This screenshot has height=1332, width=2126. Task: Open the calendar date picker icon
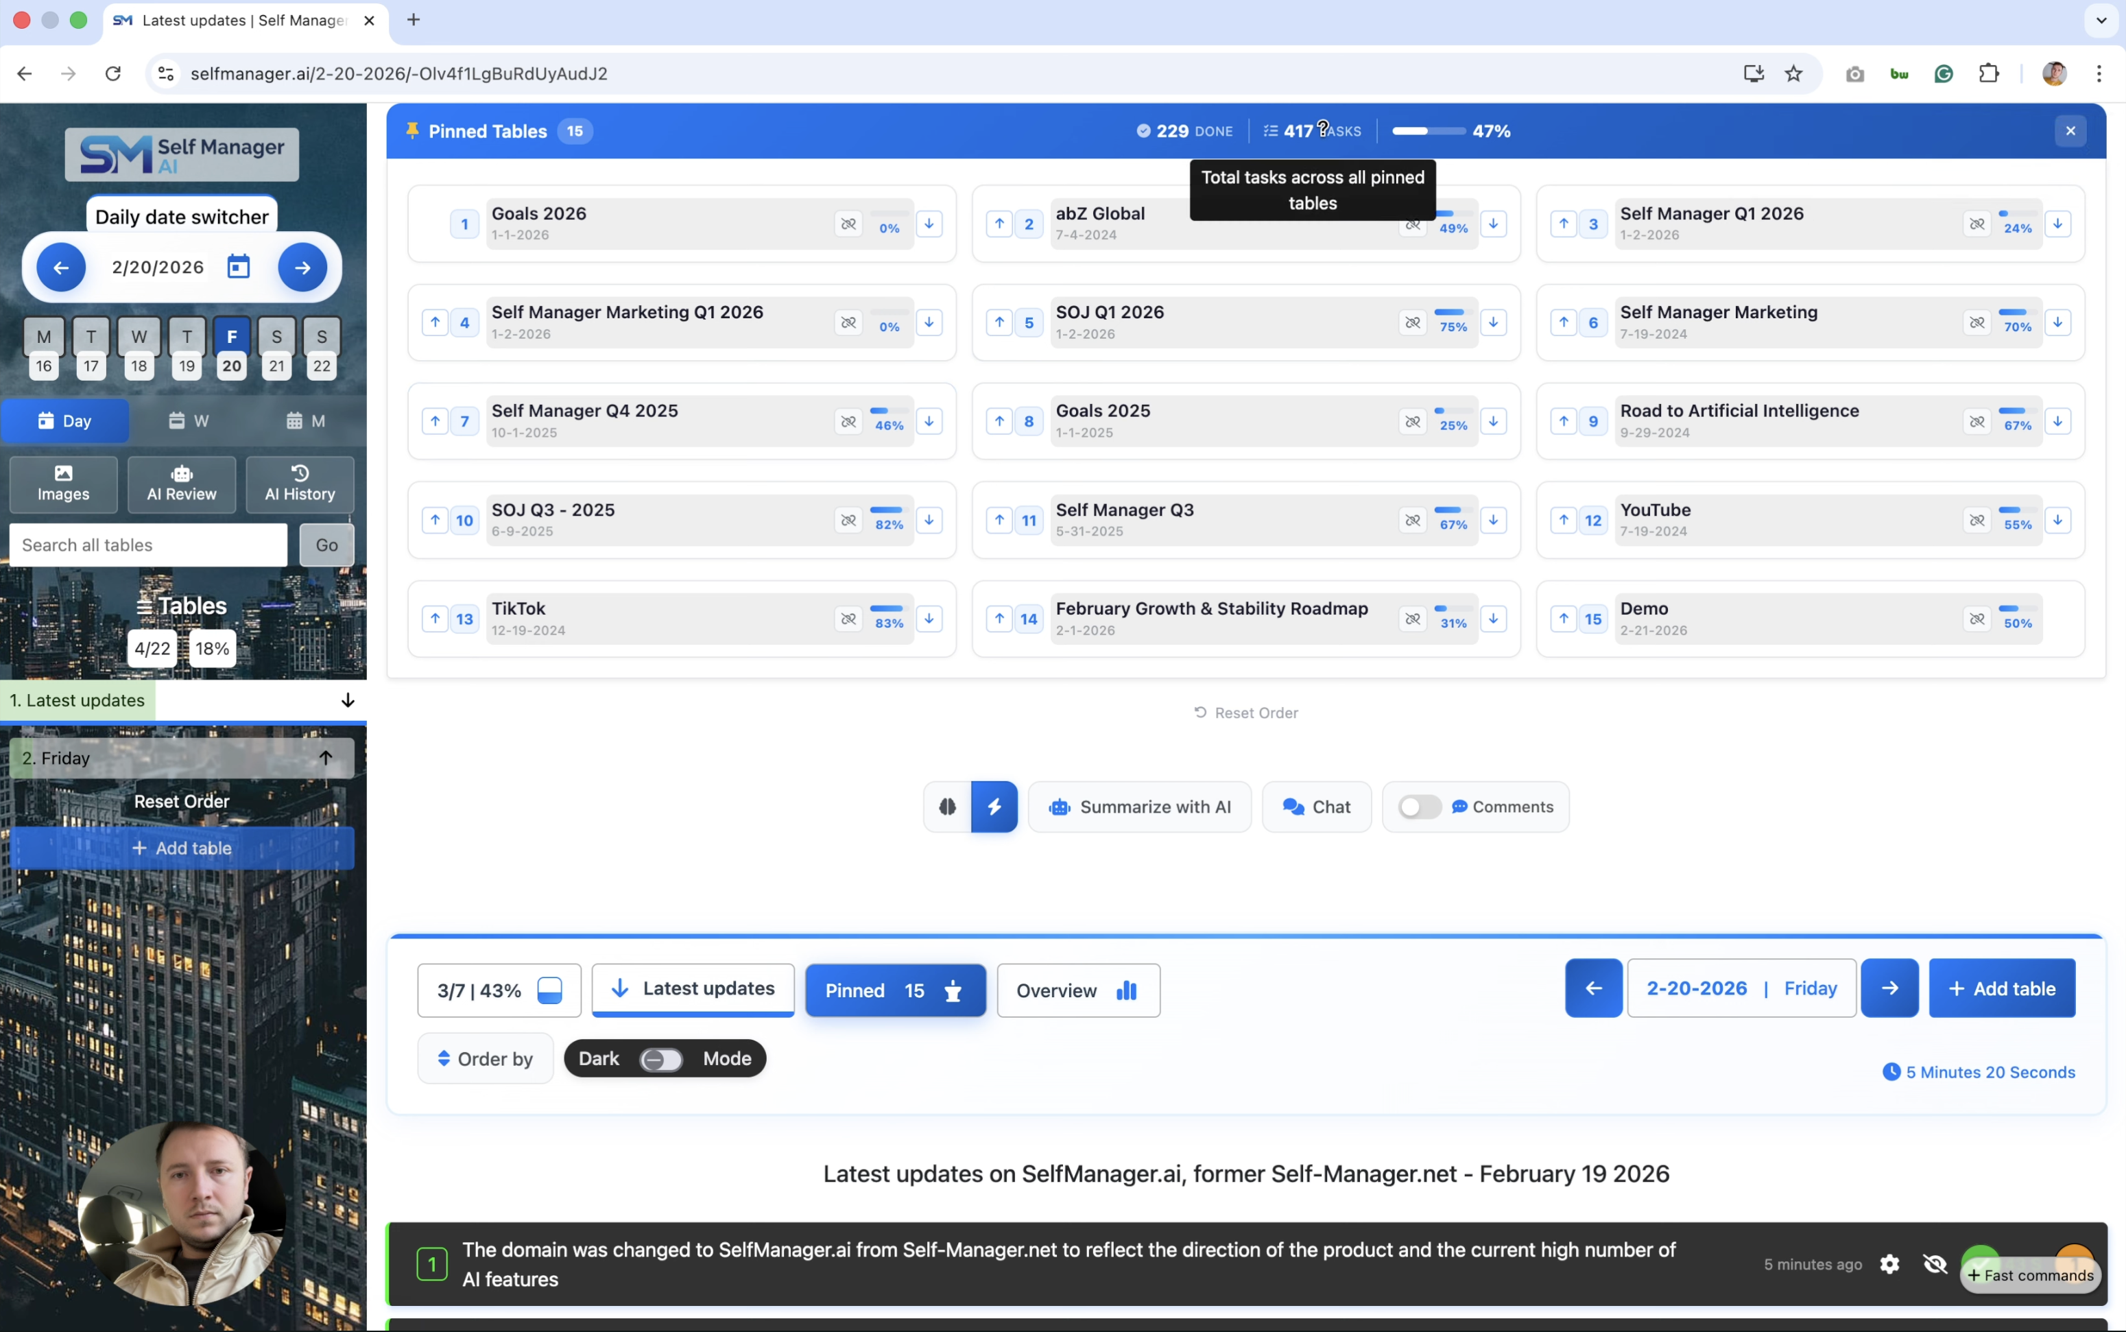[x=239, y=267]
